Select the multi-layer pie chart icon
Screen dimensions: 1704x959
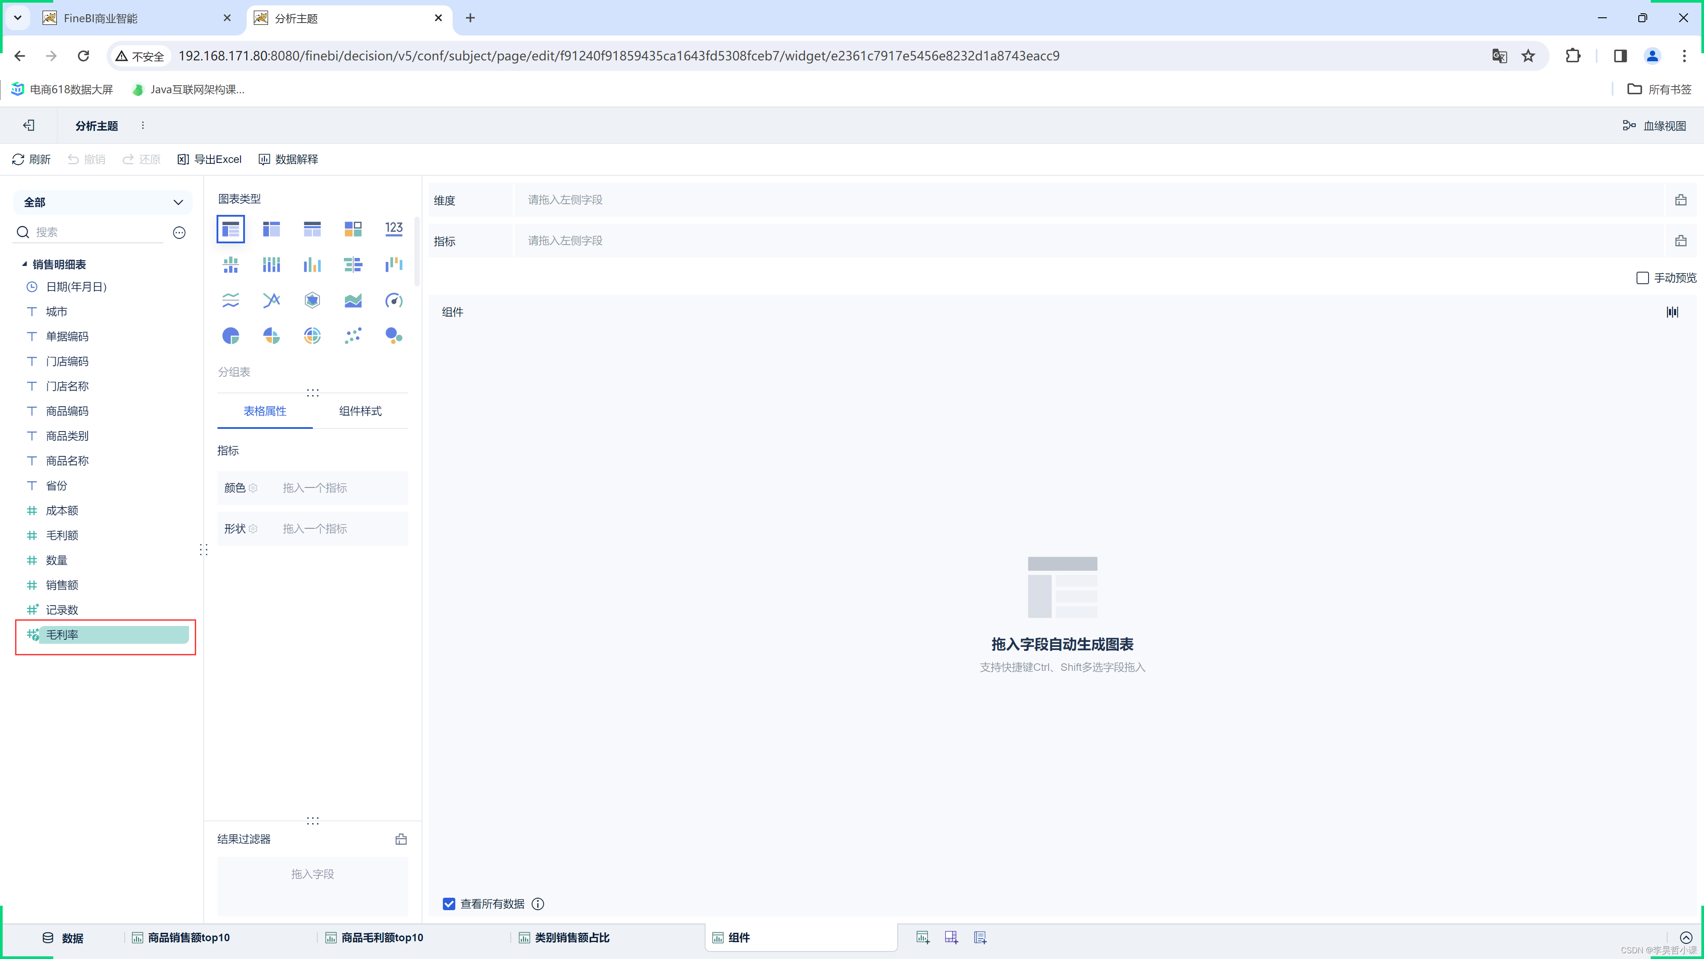312,336
